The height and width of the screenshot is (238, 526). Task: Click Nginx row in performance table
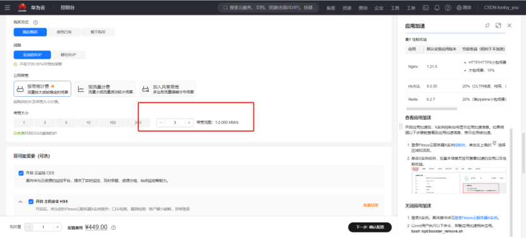click(455, 66)
